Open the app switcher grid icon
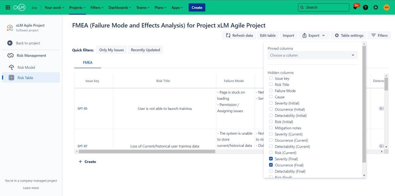 click(x=8, y=7)
